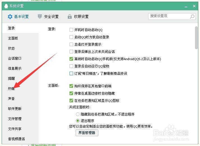Image resolution: width=200 pixels, height=146 pixels.
Task: Click the 系统设置 window title
Action: coord(17,6)
